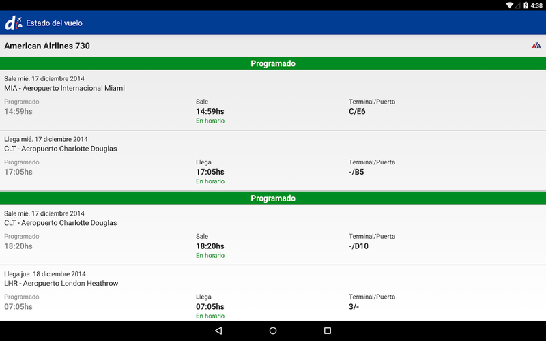Tap bold arrival time 07:05hs
This screenshot has height=341, width=546.
point(210,306)
